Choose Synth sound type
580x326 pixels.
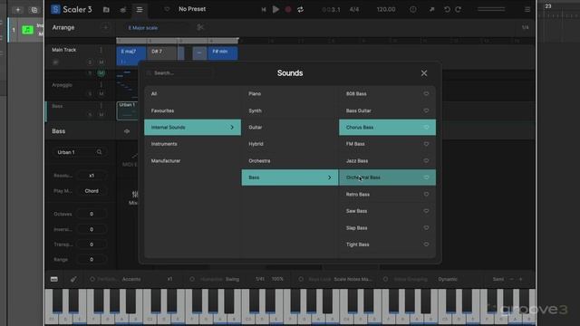290,110
